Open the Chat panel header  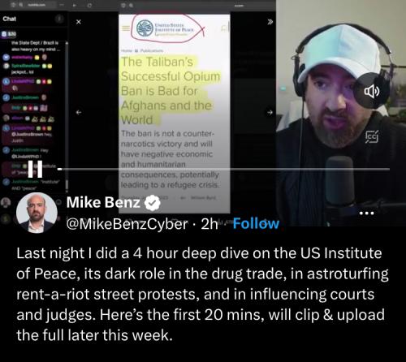click(x=10, y=19)
